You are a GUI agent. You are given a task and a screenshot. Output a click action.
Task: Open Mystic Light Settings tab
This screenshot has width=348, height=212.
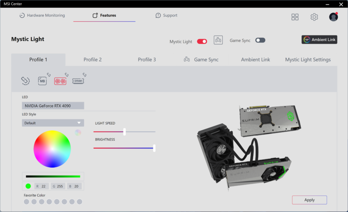point(308,59)
